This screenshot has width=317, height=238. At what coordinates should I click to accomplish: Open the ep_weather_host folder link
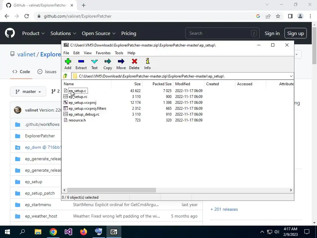click(x=41, y=216)
